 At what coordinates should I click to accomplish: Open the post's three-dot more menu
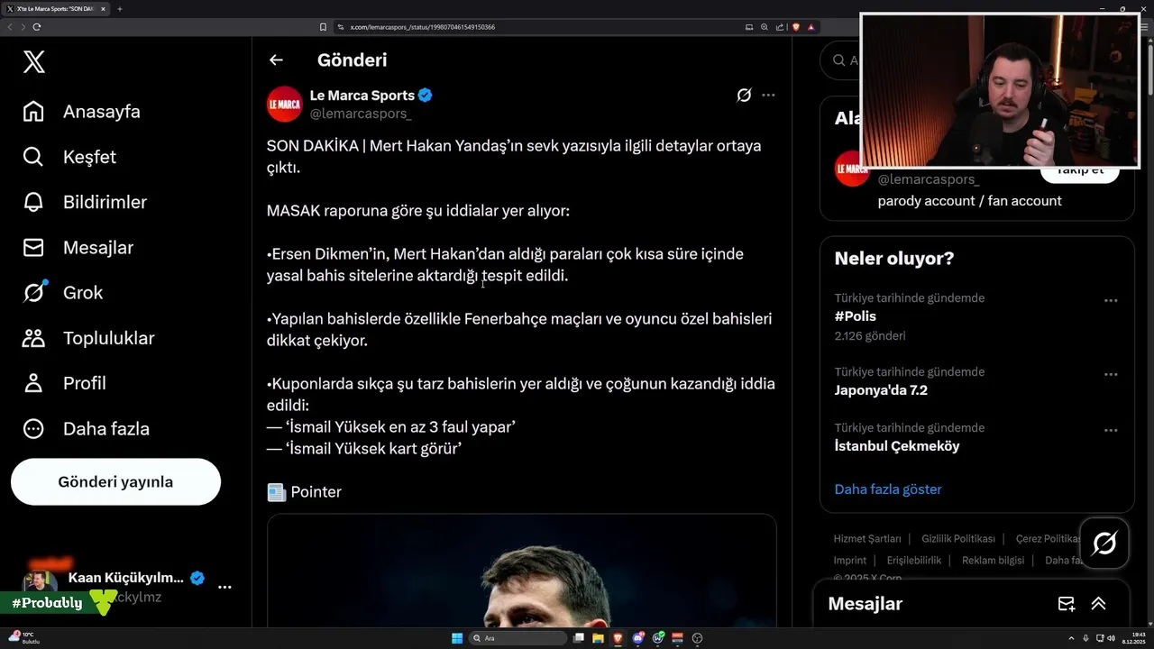tap(768, 95)
